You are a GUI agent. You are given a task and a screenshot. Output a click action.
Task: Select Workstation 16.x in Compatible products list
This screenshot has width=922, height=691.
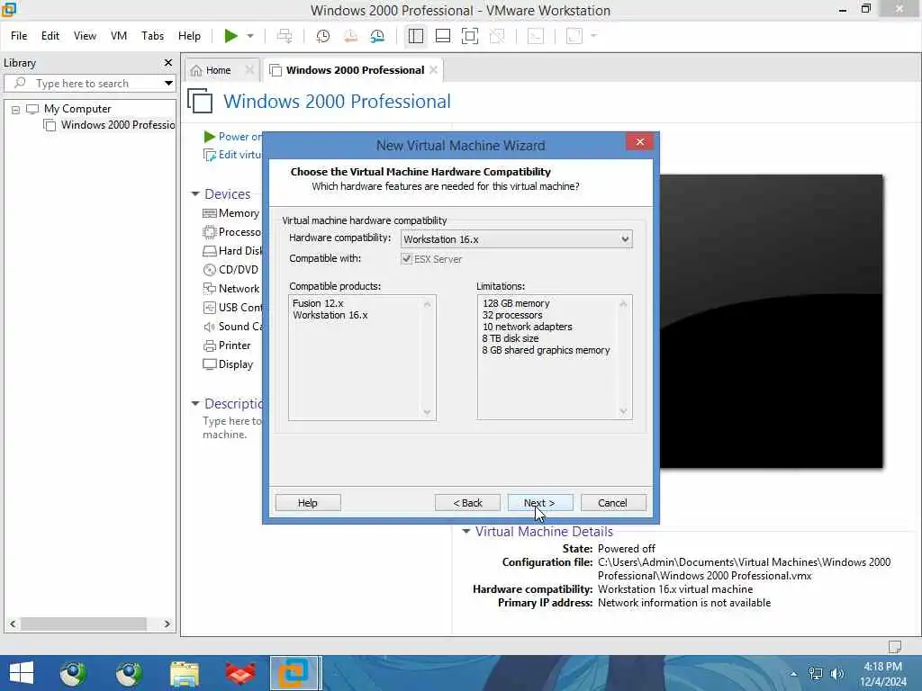tap(330, 315)
